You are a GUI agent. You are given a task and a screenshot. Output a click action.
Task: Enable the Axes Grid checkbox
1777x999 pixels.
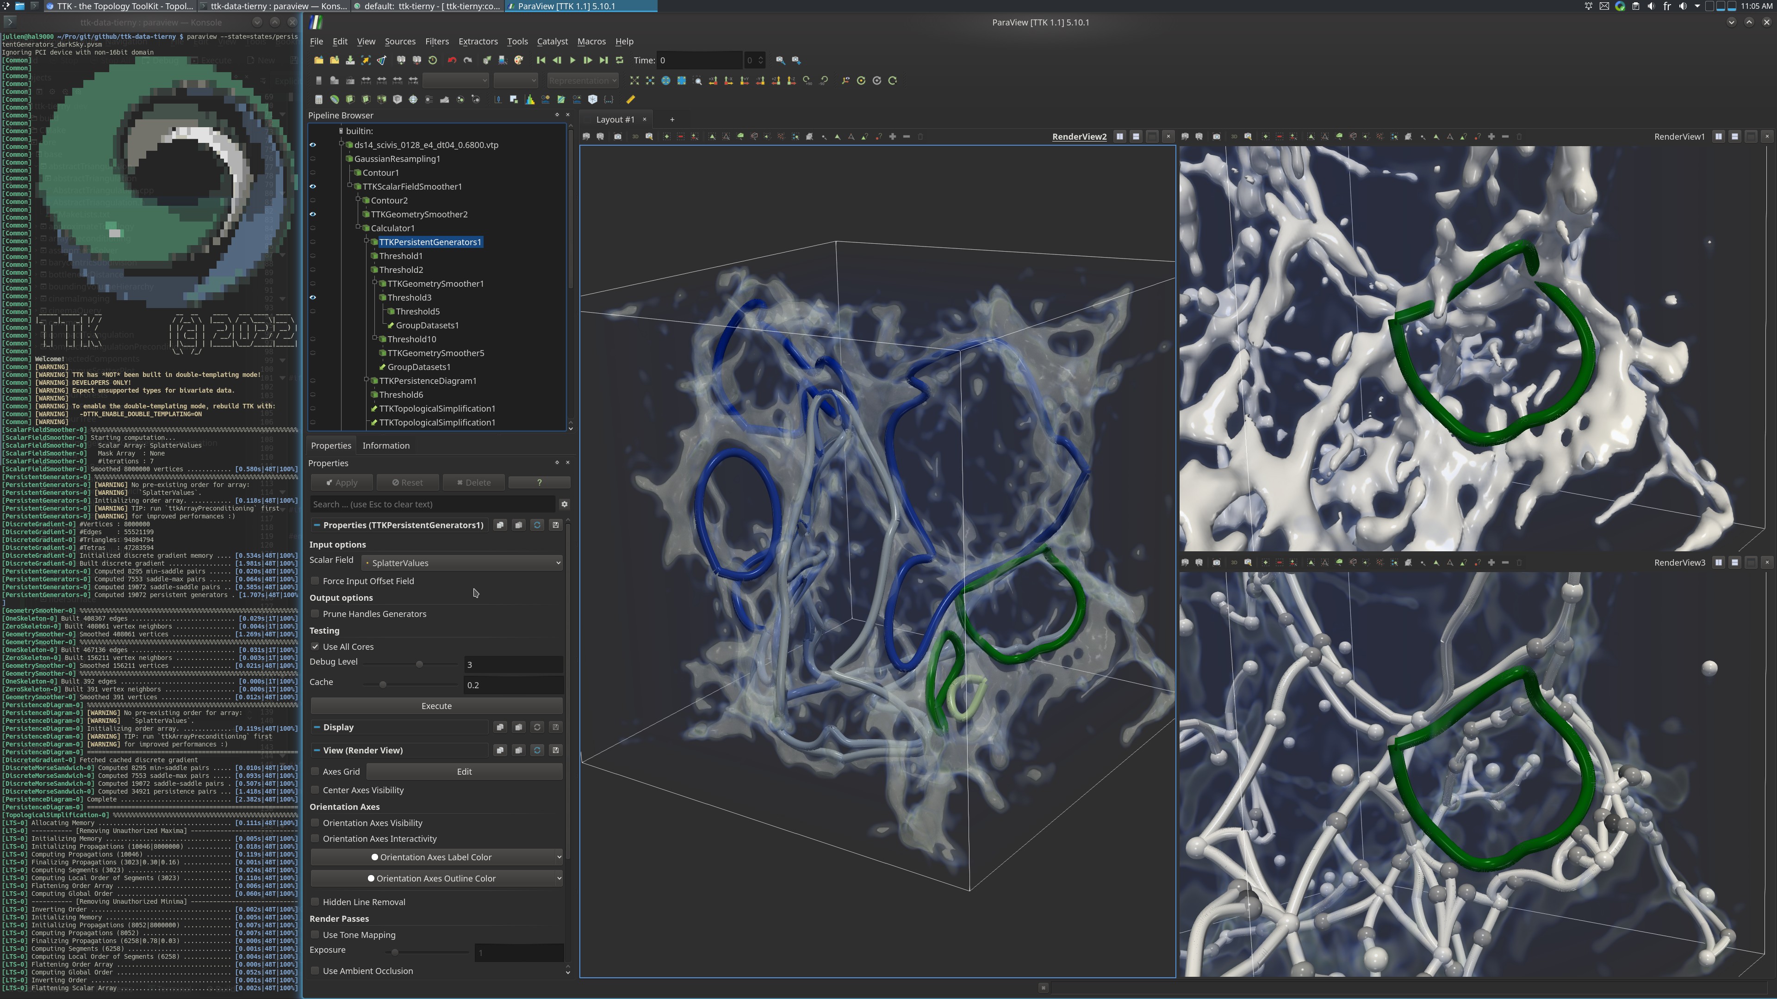[315, 771]
